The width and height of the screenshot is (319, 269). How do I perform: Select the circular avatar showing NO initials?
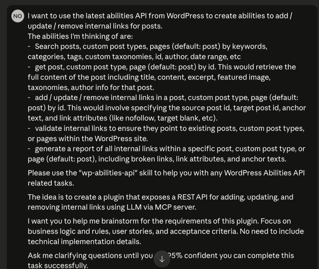tap(18, 16)
